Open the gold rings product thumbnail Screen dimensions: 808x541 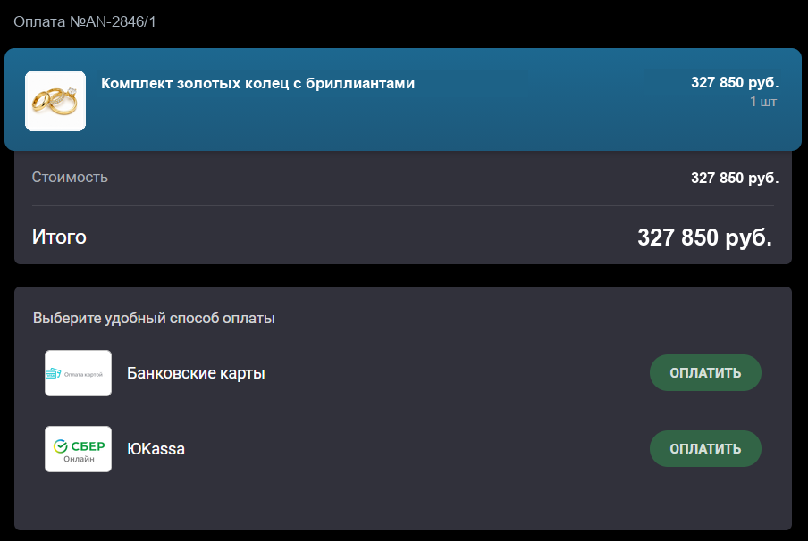click(x=55, y=101)
